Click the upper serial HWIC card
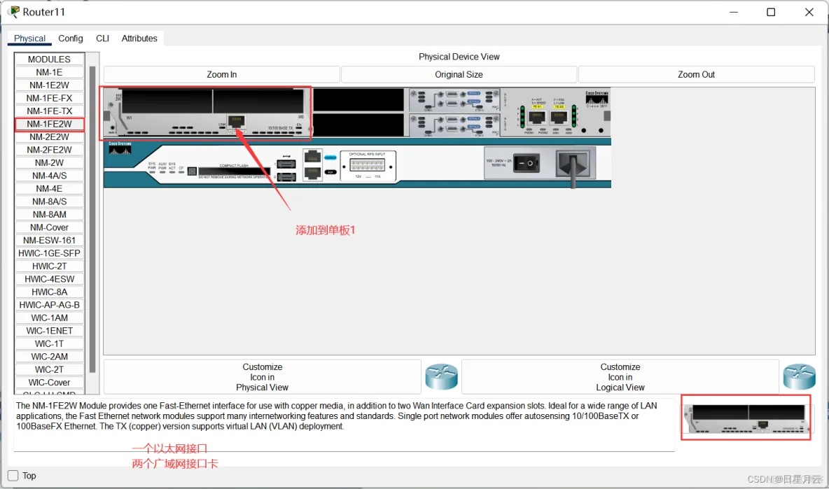This screenshot has height=489, width=829. coord(454,100)
